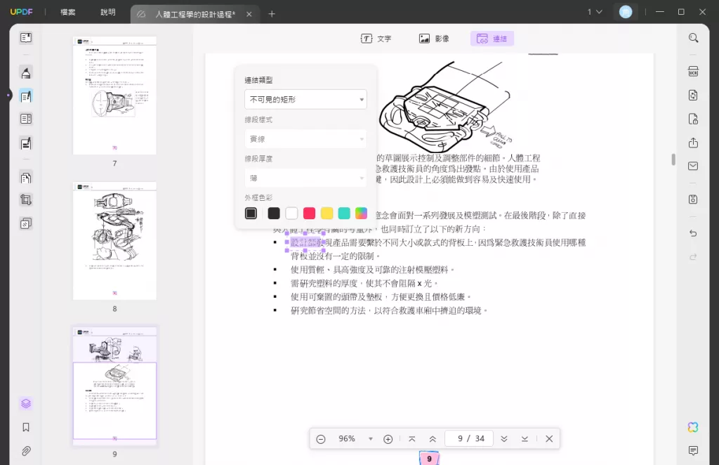Choose the red outline color swatch

pyautogui.click(x=309, y=214)
